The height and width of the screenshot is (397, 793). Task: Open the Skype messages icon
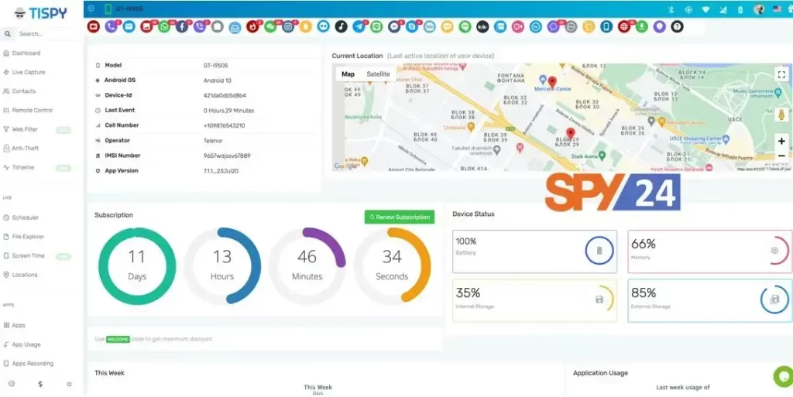412,26
